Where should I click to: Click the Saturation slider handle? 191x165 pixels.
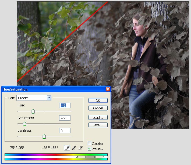point(25,124)
